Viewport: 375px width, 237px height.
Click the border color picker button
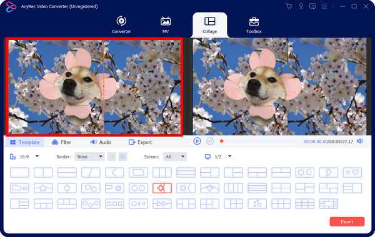pyautogui.click(x=112, y=157)
